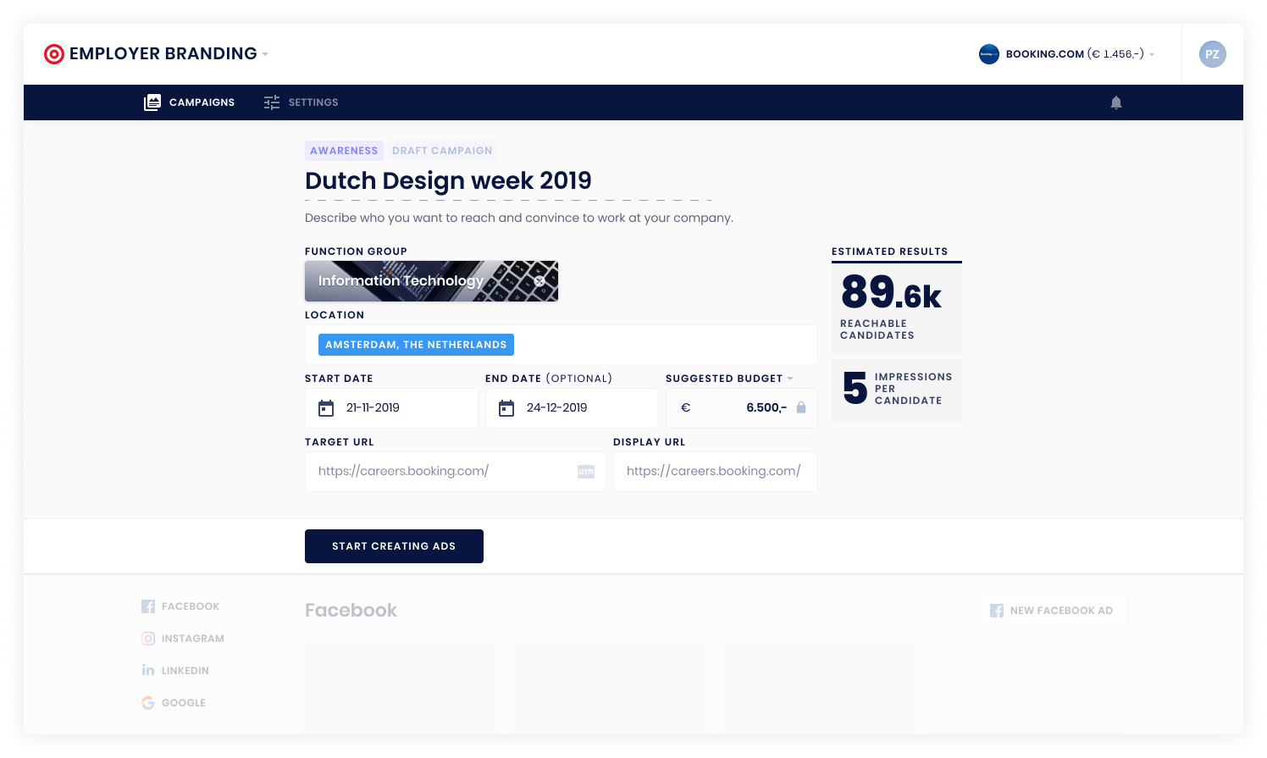Click the budget amount 6.500,-
The height and width of the screenshot is (758, 1267).
[766, 408]
